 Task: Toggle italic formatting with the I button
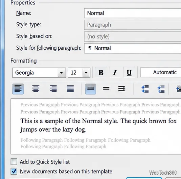click(115, 73)
